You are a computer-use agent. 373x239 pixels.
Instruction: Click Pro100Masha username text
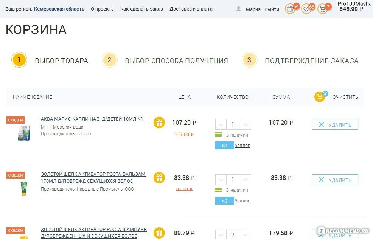point(354,3)
